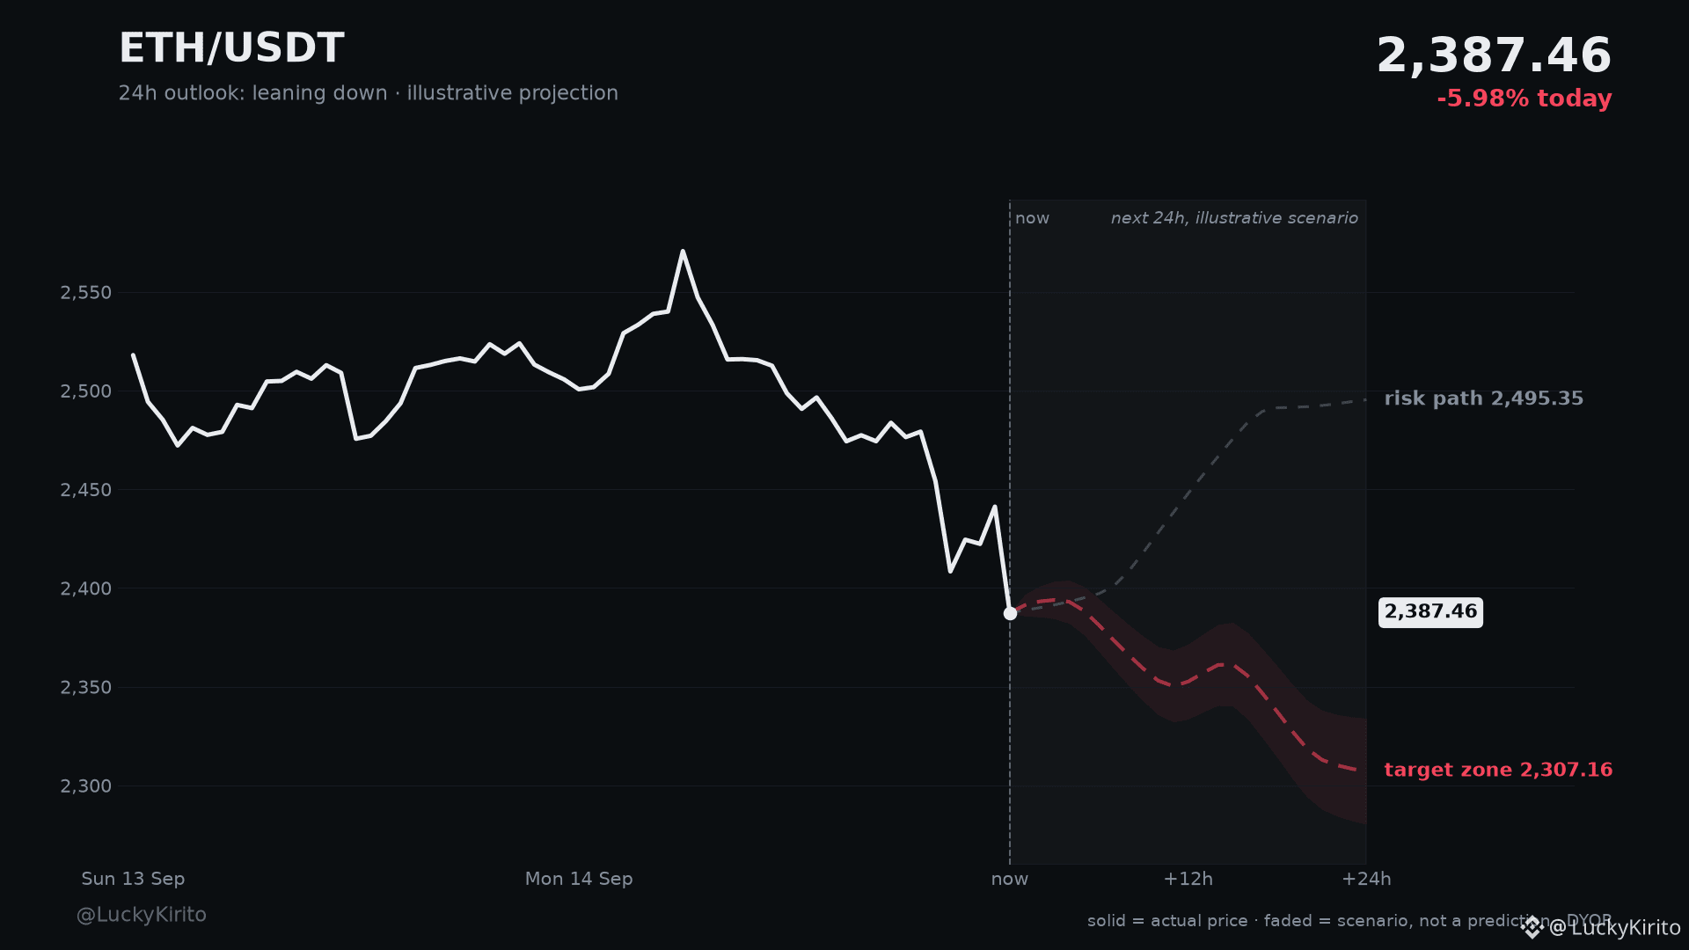1689x950 pixels.
Task: Click the 24h outlook subtitle text
Action: (369, 93)
